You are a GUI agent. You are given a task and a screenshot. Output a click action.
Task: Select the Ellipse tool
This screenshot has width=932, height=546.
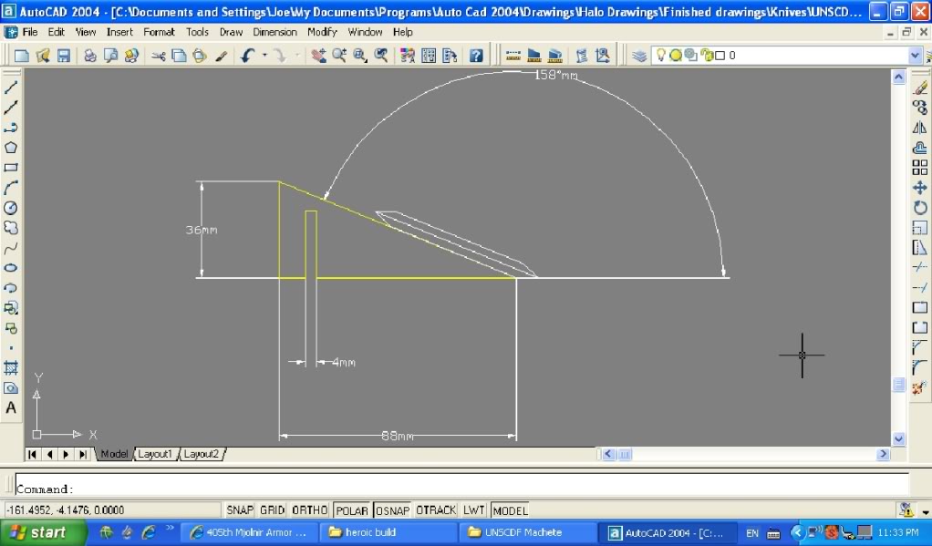11,268
